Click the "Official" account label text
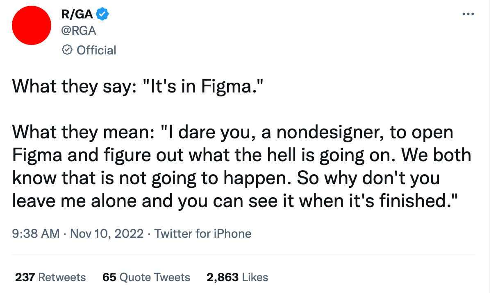Screen dimensions: 491x293 coord(96,50)
